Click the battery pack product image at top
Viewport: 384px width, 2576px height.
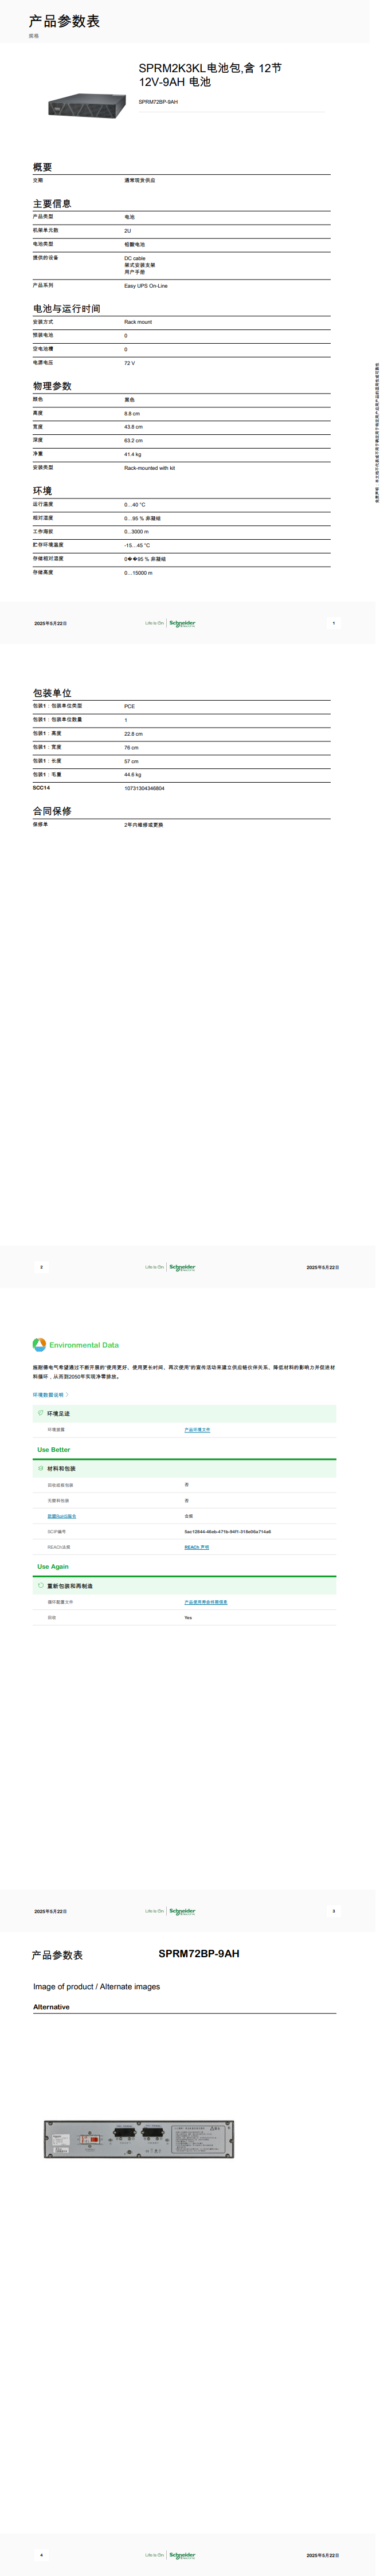(x=88, y=105)
